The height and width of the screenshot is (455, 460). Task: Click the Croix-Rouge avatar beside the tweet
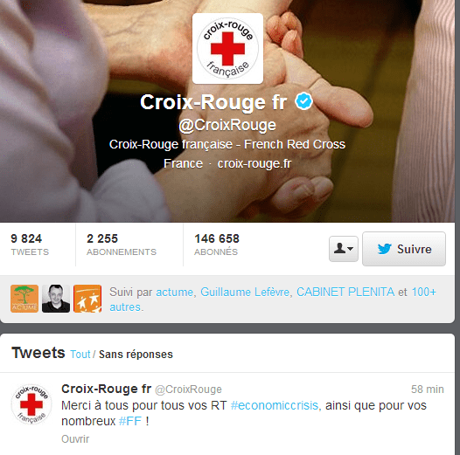point(31,404)
